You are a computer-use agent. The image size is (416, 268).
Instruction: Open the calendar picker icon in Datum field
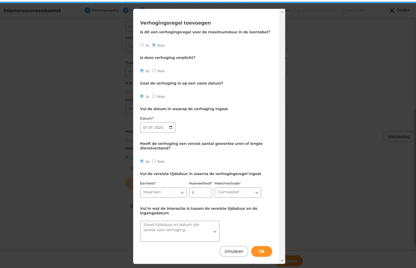171,128
